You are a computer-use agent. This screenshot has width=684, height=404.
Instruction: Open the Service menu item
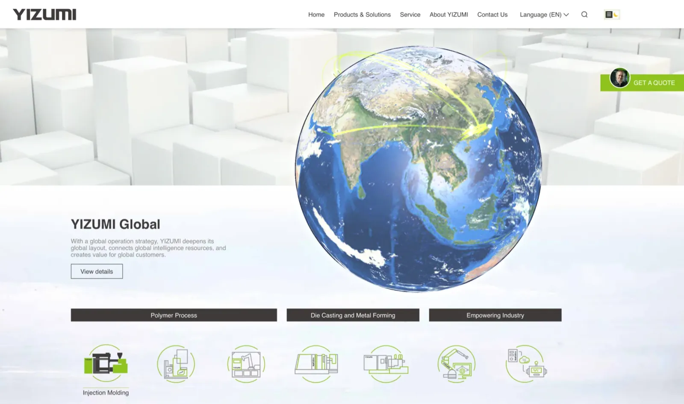(410, 15)
